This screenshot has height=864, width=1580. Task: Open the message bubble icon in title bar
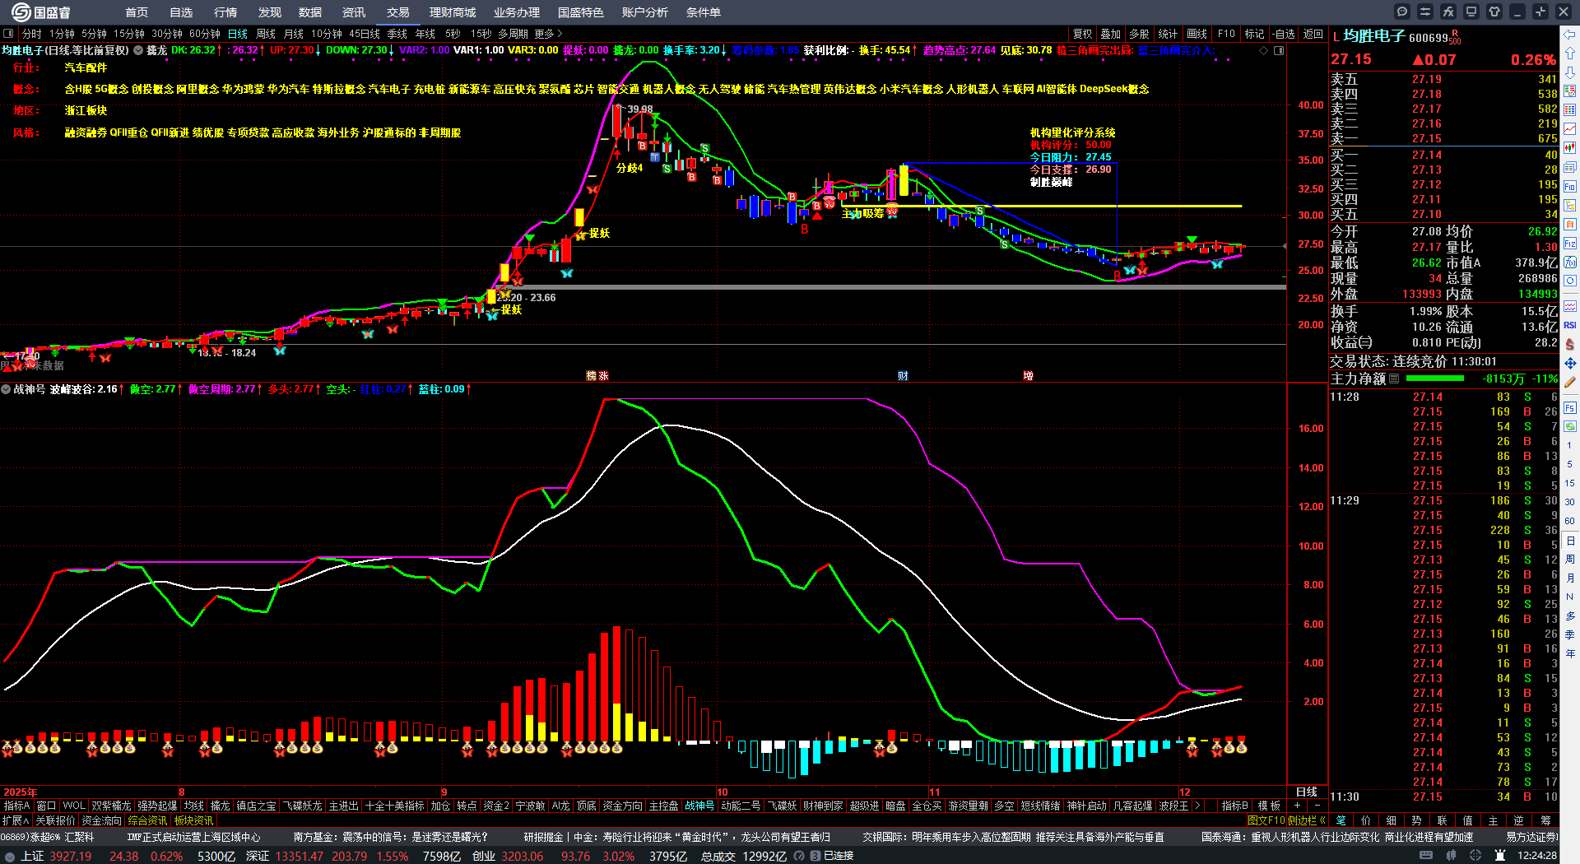1402,12
